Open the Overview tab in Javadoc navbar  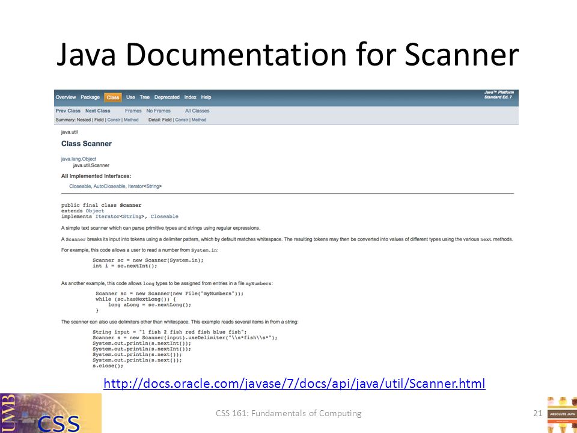(66, 97)
